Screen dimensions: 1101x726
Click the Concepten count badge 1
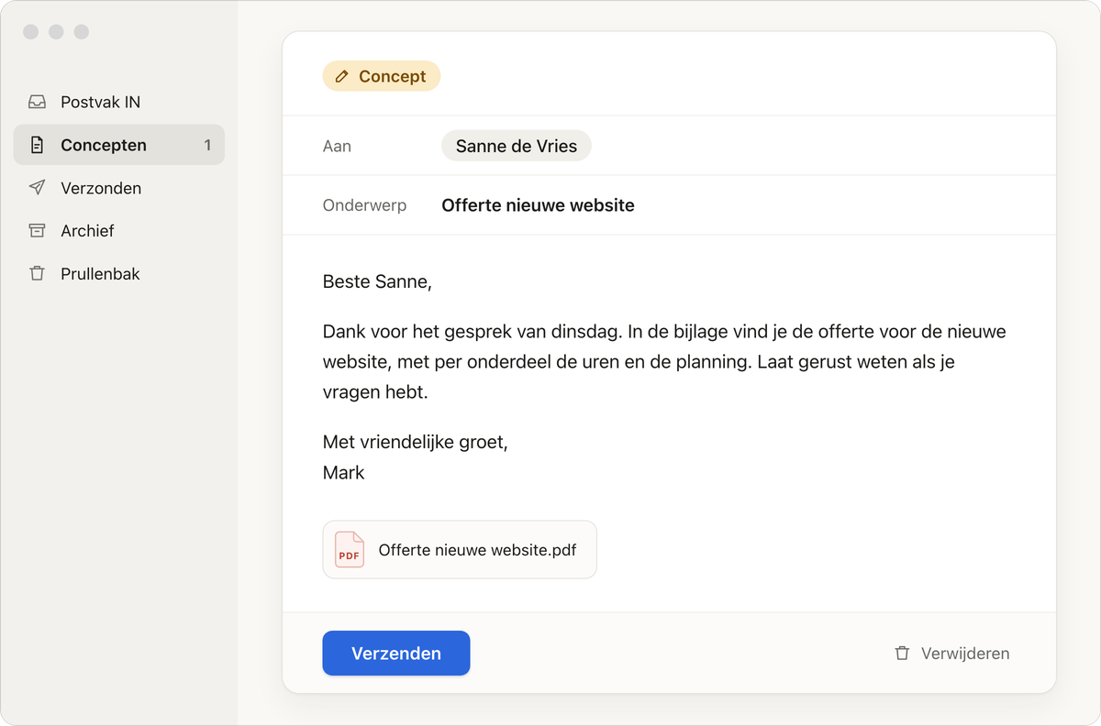207,145
